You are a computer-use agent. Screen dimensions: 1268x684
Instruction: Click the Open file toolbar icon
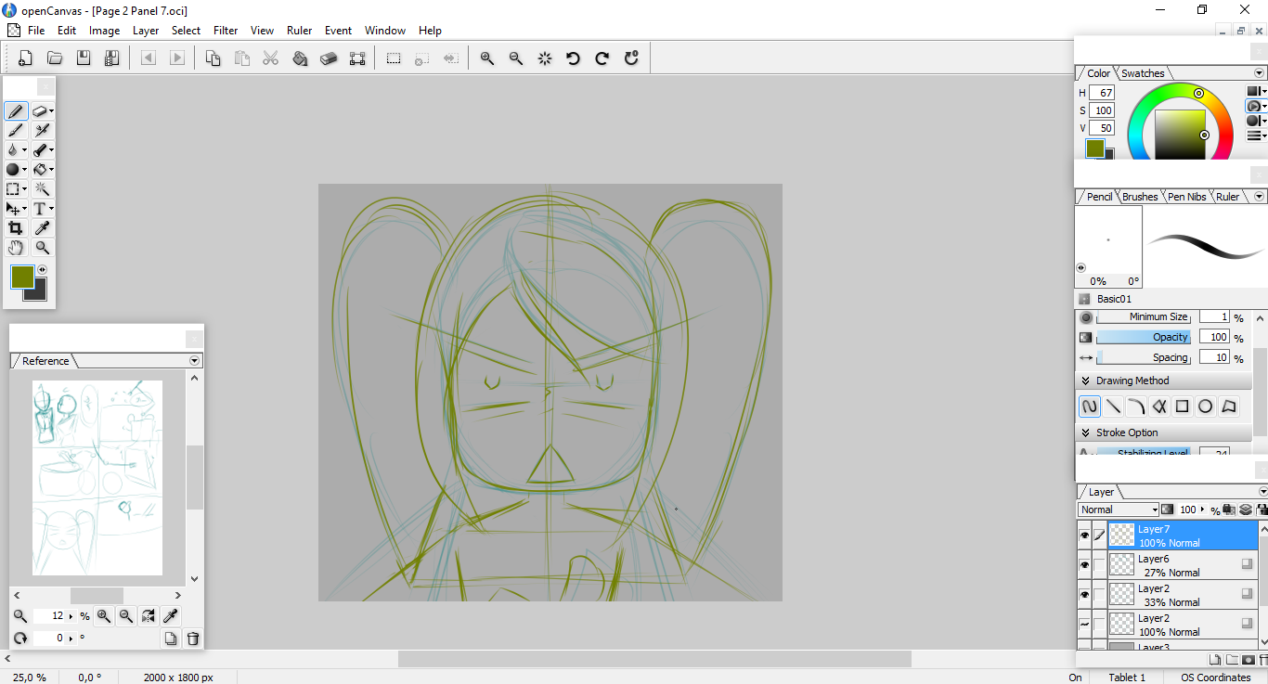55,58
